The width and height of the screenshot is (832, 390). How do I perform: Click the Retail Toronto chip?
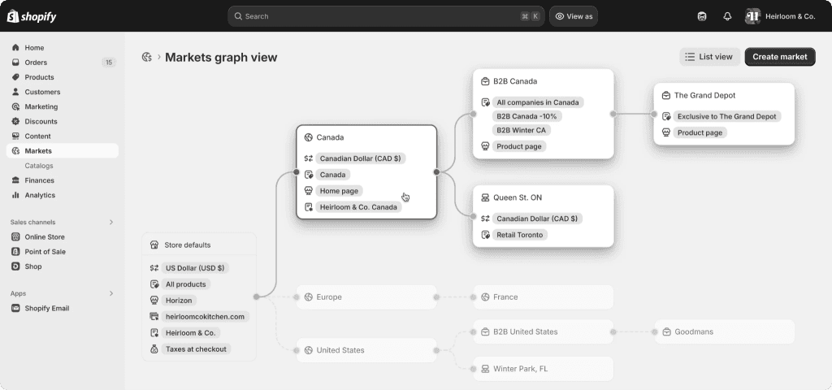pos(519,235)
